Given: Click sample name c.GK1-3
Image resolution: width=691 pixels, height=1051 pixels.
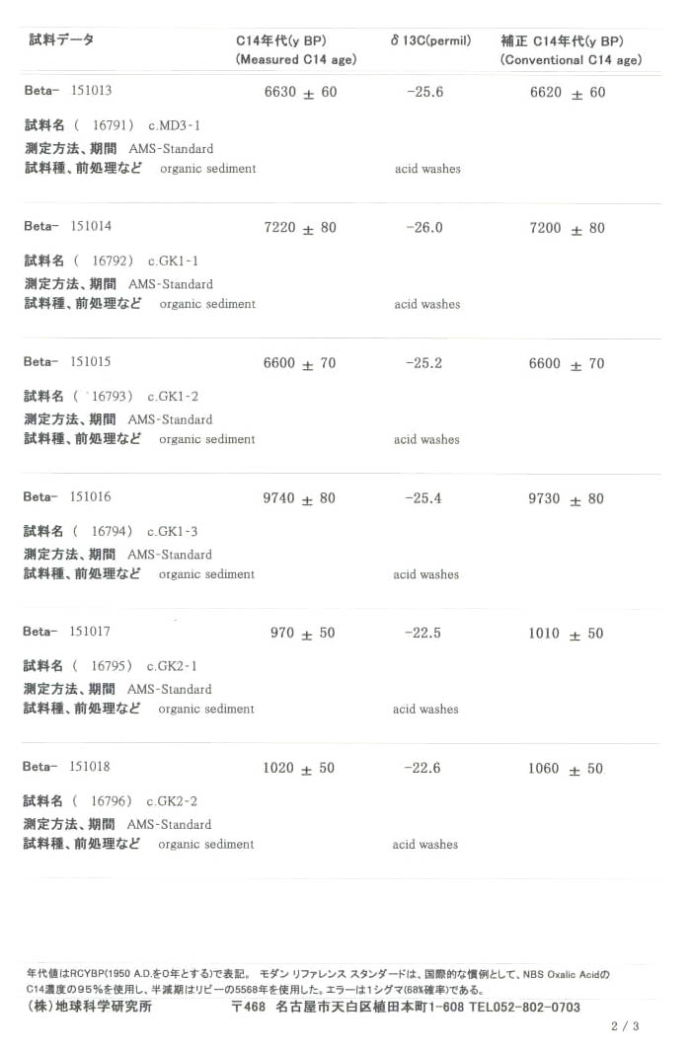Looking at the screenshot, I should pos(172,532).
